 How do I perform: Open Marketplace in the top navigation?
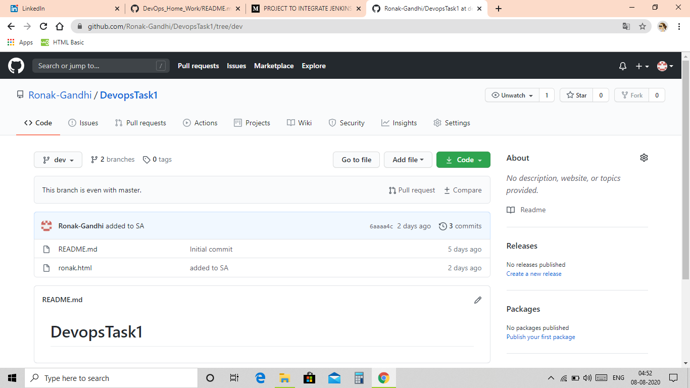coord(273,66)
